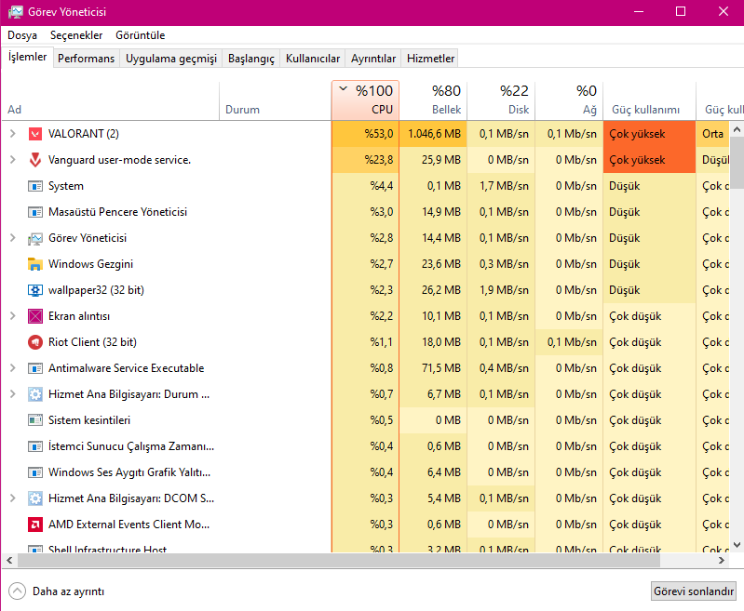
Task: Click the 71,5 MB memory cell for Antimalware
Action: pos(433,368)
